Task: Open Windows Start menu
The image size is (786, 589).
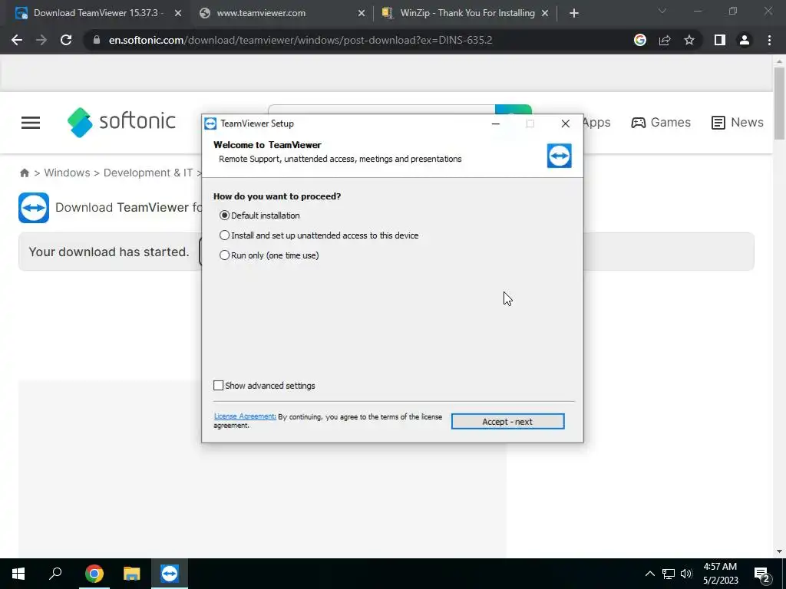Action: pos(18,574)
